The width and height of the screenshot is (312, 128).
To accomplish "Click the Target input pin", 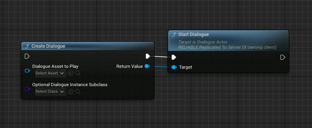I will pos(174,67).
